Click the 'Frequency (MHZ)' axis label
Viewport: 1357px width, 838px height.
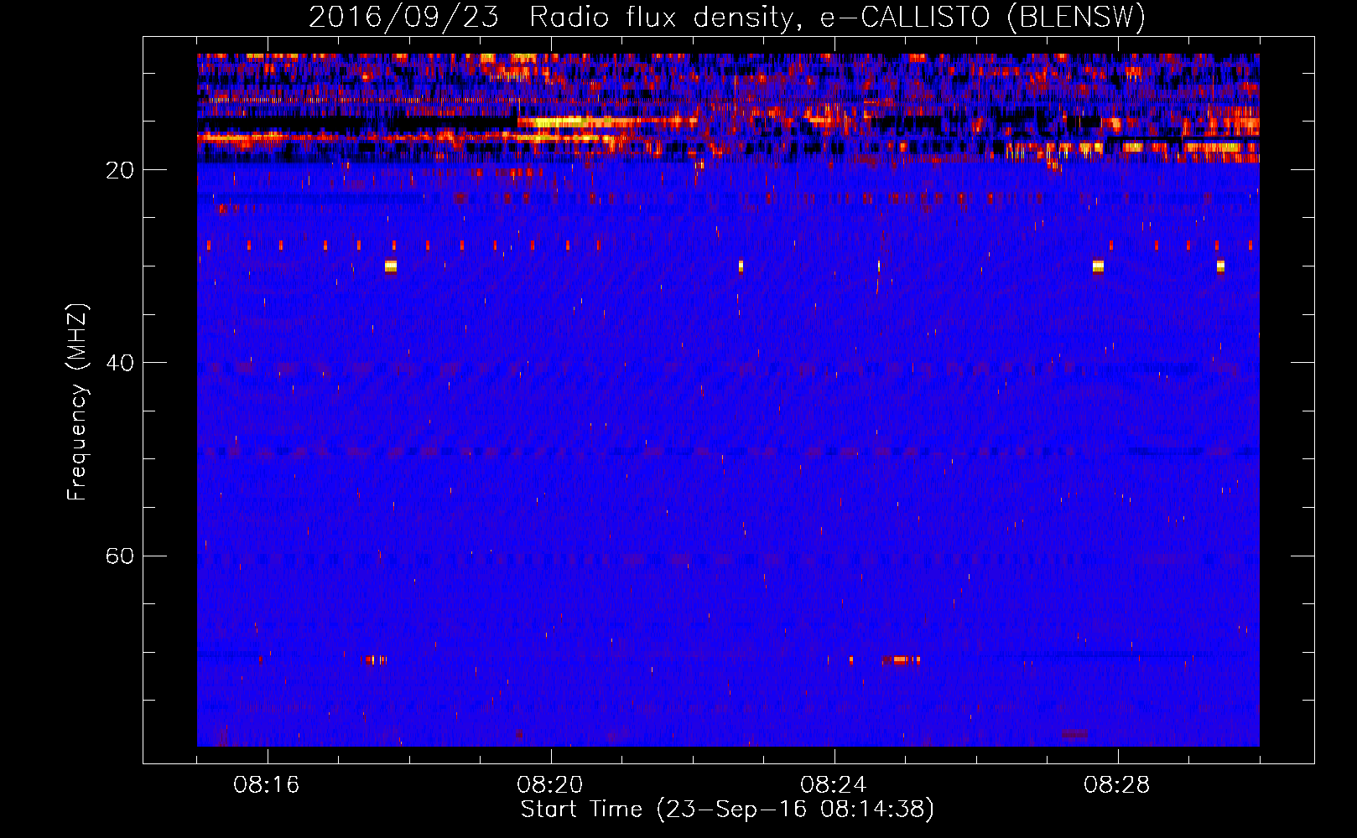click(76, 402)
